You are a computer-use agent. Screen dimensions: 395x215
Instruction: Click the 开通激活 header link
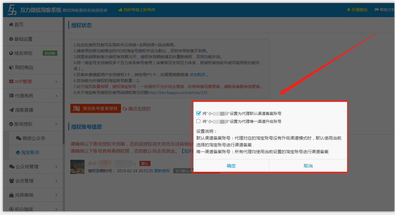[357, 9]
